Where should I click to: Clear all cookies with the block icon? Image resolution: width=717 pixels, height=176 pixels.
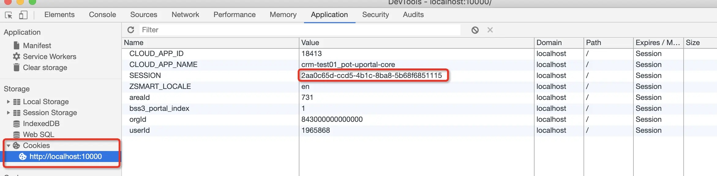pyautogui.click(x=475, y=30)
